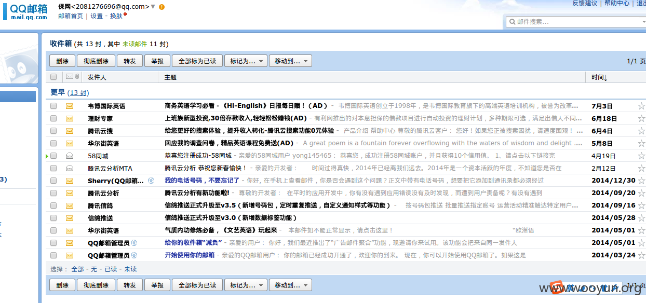Click the top 转发 forward button
Image resolution: width=646 pixels, height=303 pixels.
tap(130, 61)
